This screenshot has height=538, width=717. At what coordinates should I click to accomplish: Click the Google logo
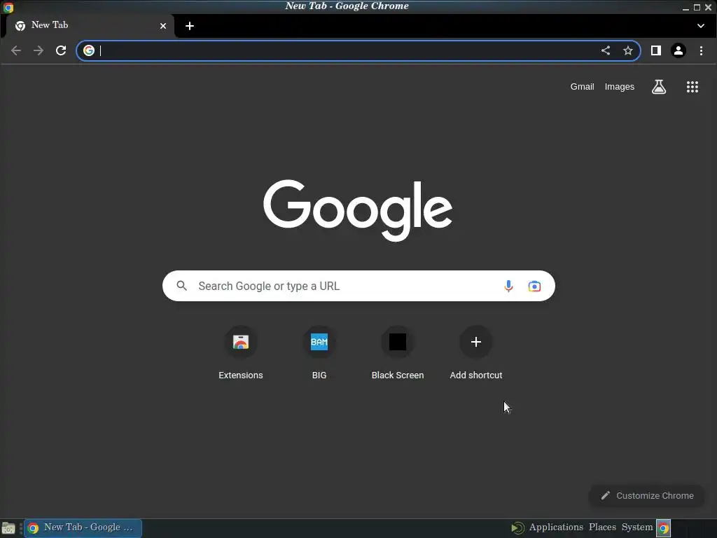[x=358, y=210]
